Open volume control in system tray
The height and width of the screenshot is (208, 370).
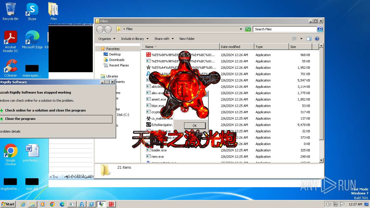328,204
